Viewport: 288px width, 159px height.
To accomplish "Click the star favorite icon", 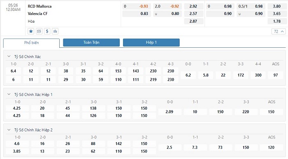I will (x=31, y=31).
